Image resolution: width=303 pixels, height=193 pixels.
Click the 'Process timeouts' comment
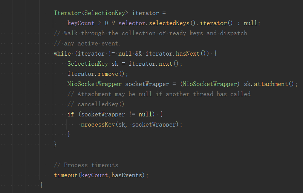[x=86, y=165]
